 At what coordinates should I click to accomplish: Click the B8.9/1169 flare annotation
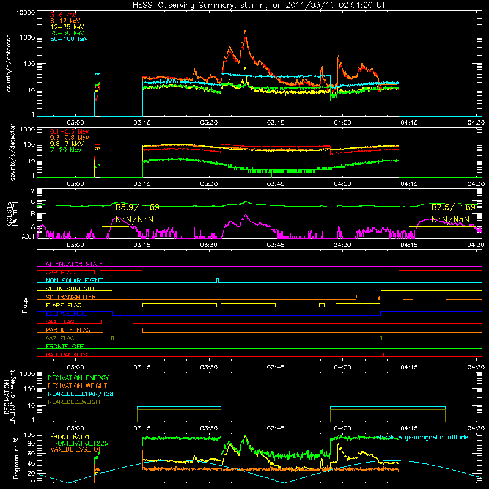(137, 207)
